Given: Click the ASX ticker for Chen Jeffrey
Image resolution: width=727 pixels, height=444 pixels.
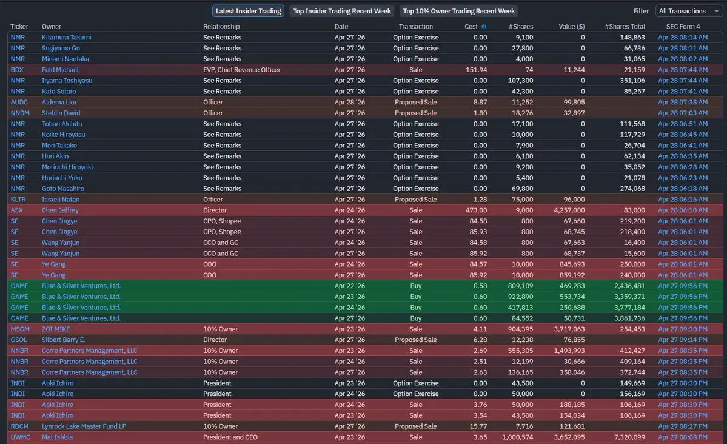Looking at the screenshot, I should click(x=17, y=210).
